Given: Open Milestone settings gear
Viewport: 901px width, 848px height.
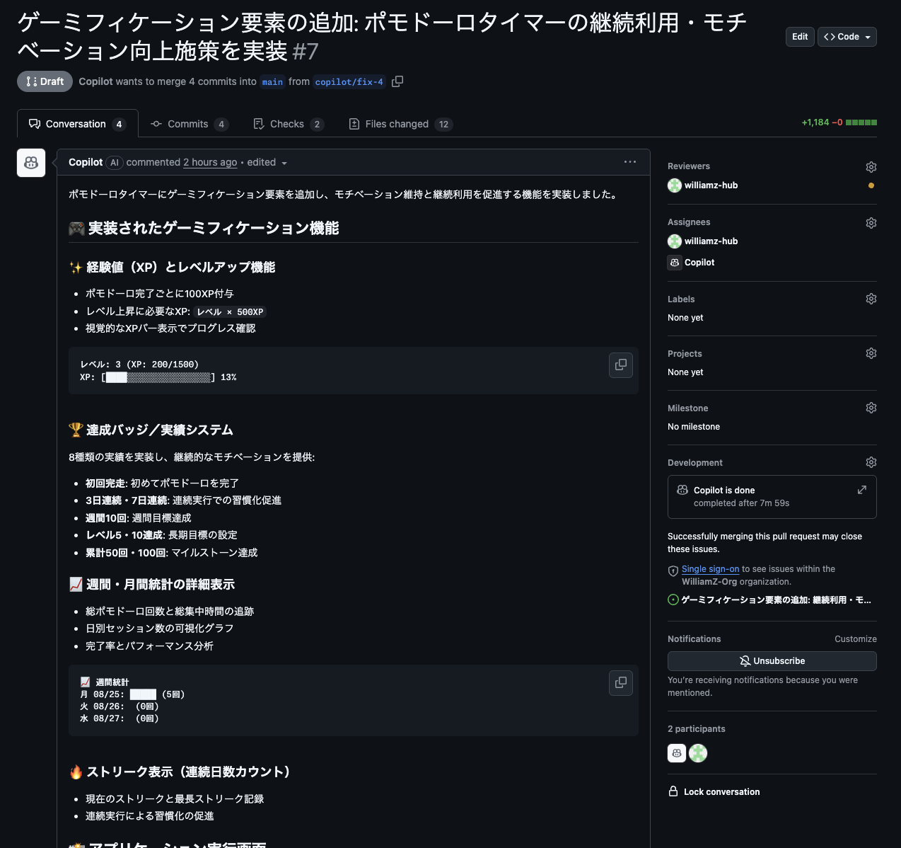Looking at the screenshot, I should click(871, 408).
